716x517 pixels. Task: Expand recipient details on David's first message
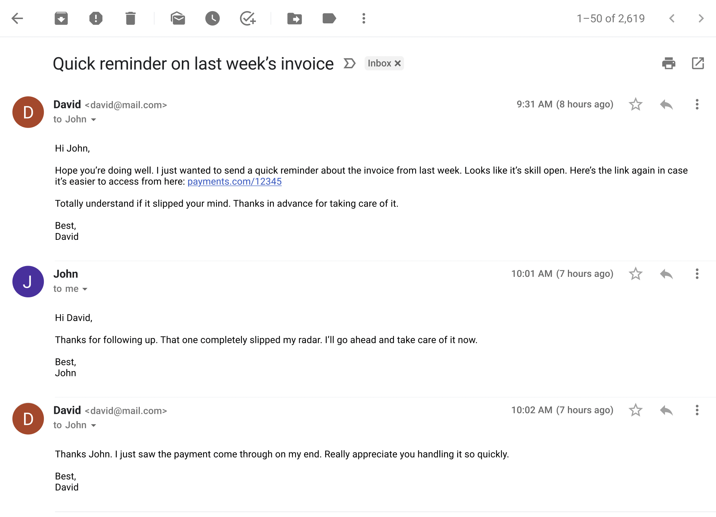(x=93, y=120)
